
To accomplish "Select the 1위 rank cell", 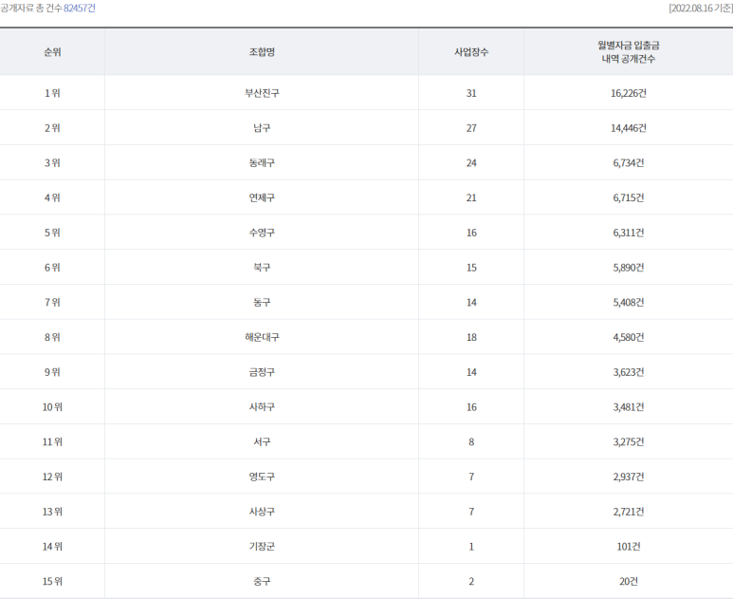I will pyautogui.click(x=52, y=93).
